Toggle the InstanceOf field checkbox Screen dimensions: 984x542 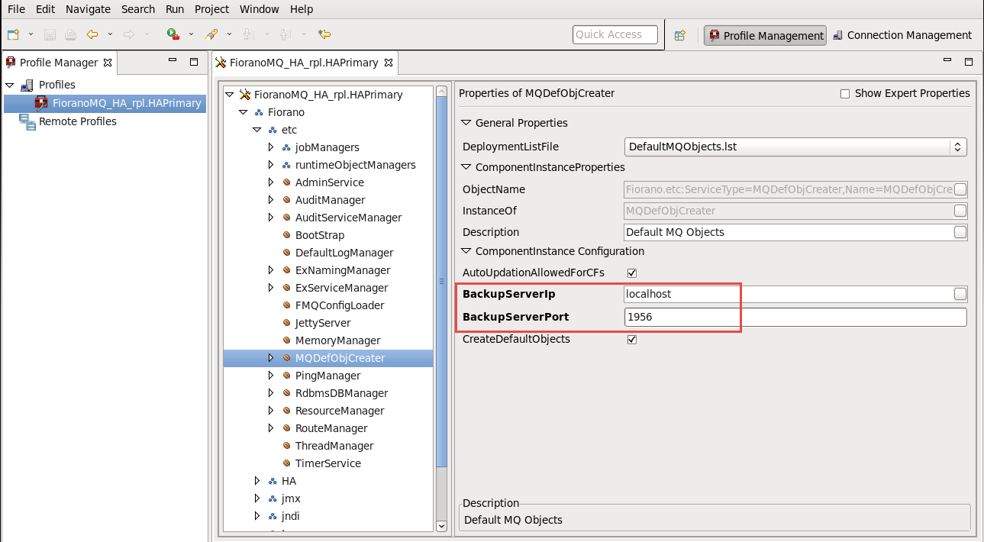pos(960,211)
